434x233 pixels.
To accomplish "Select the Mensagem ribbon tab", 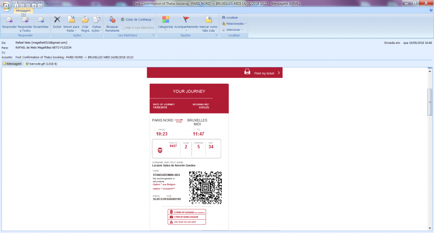I will click(23, 10).
